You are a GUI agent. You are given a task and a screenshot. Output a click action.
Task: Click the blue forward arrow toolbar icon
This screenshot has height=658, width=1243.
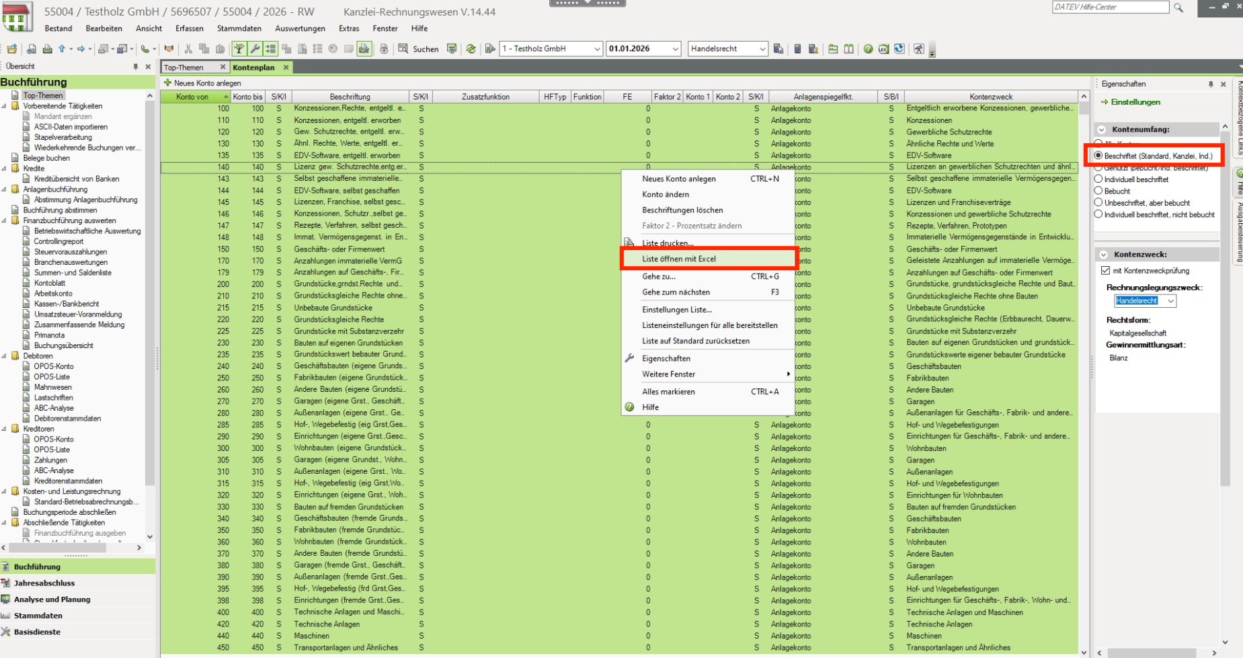click(x=81, y=49)
